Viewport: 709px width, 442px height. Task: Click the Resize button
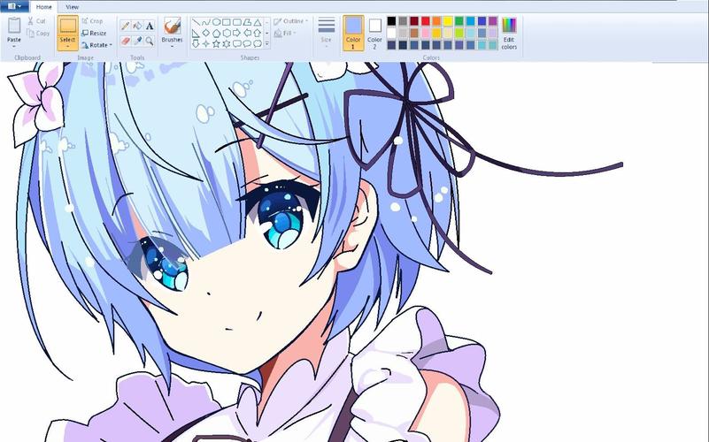point(94,33)
